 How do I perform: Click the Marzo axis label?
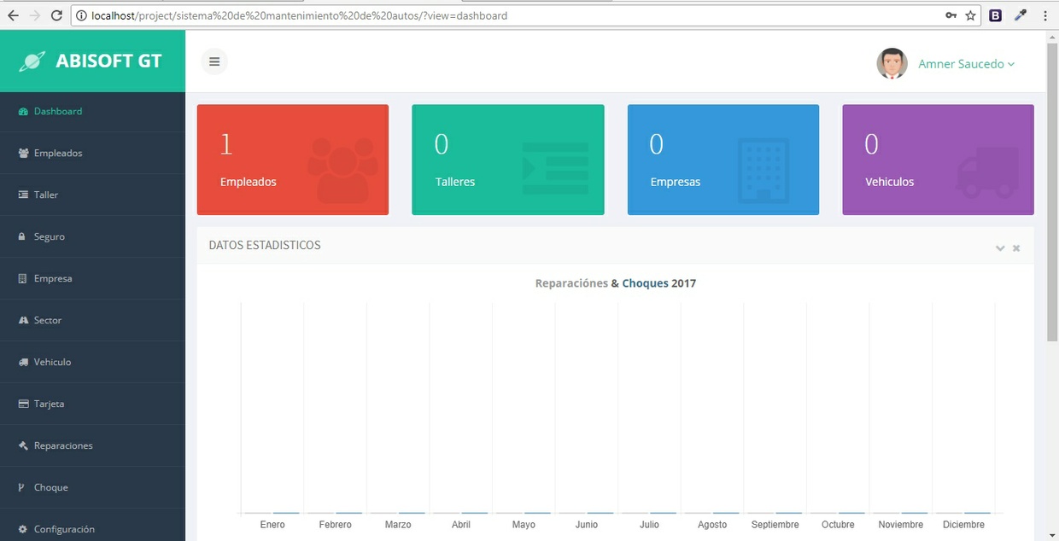[398, 525]
